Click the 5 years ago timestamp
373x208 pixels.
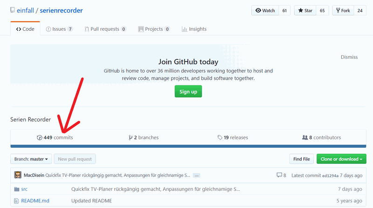pos(349,201)
